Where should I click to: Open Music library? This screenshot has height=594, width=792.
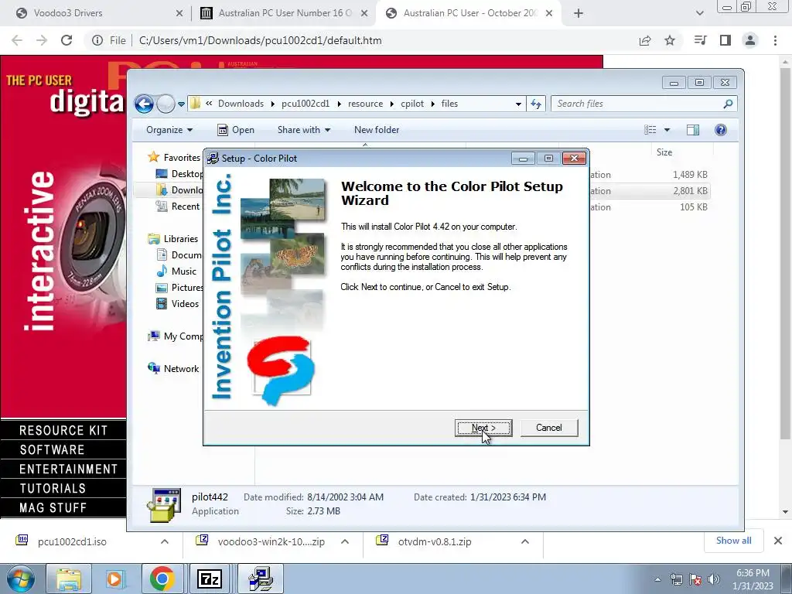tap(176, 271)
